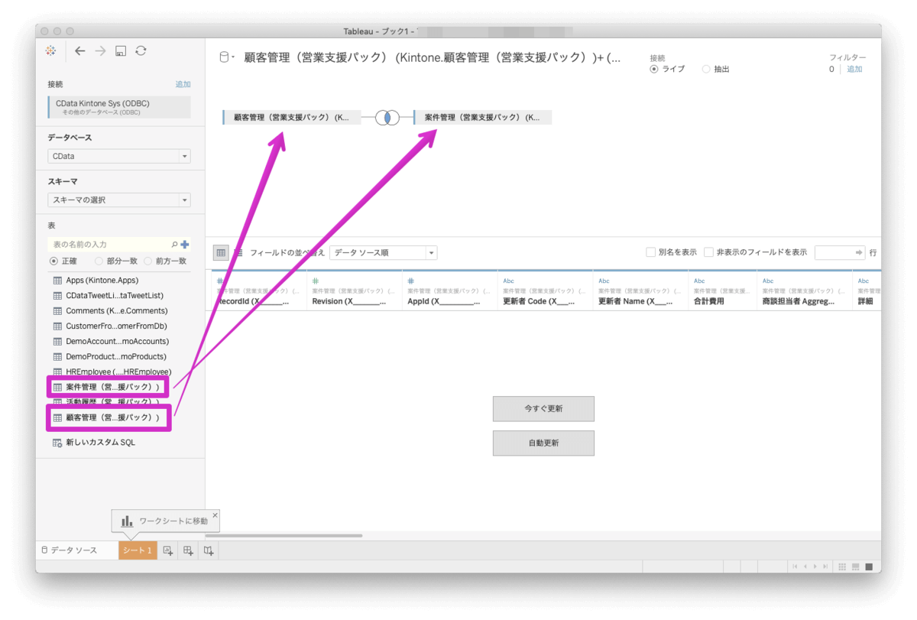
Task: Open the dropdown arrow beside the data source icon
Action: coord(232,57)
